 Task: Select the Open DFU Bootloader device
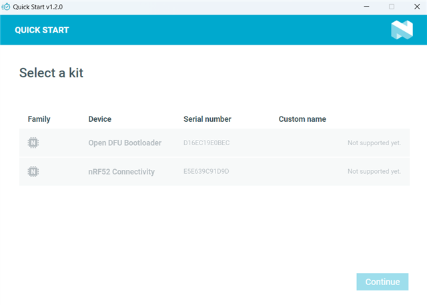point(214,143)
